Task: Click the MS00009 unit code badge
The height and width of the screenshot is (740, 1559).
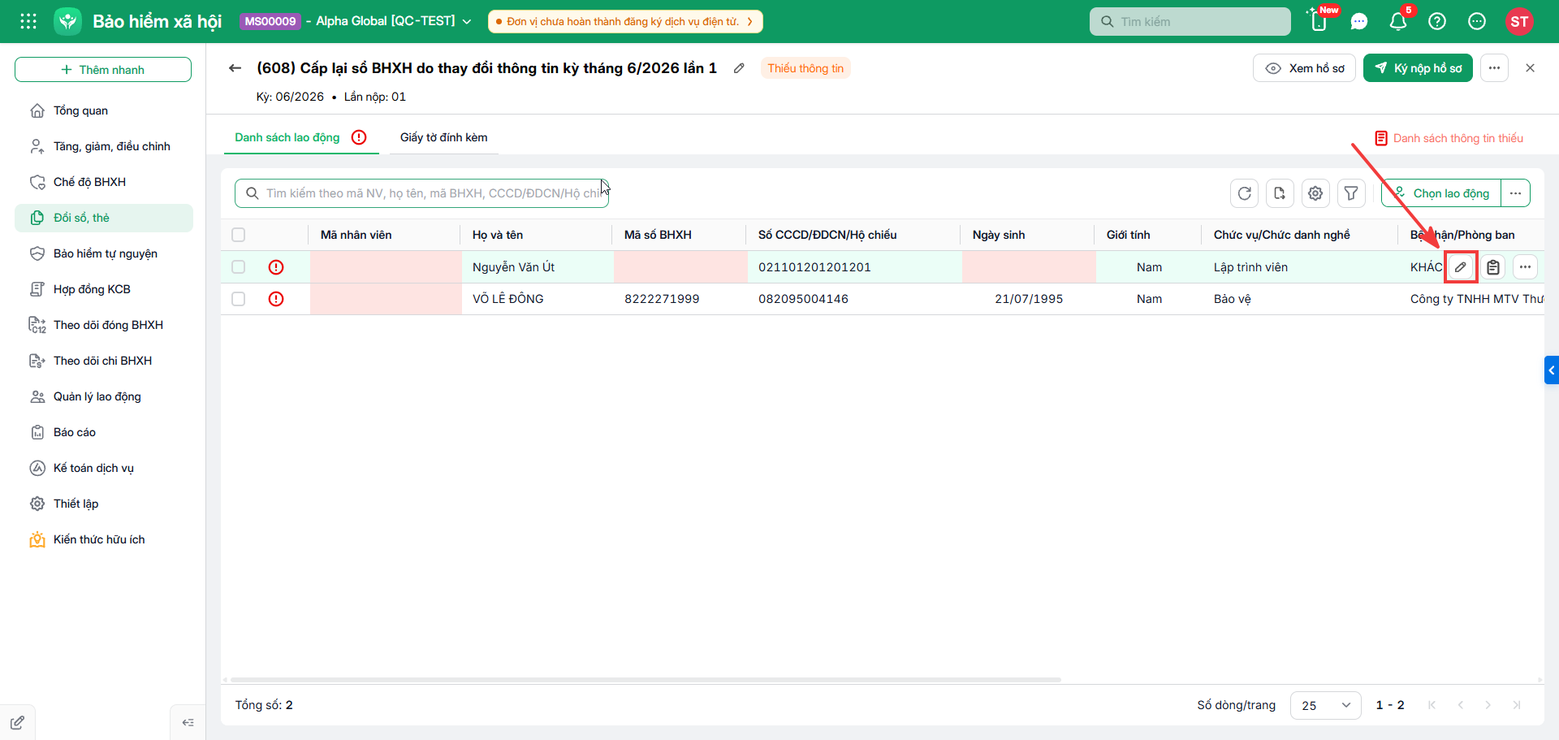Action: (x=270, y=21)
